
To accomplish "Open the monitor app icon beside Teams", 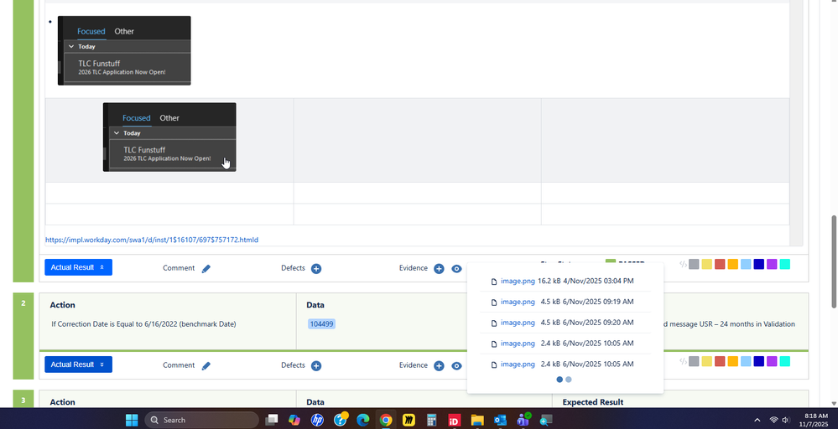I will point(545,420).
